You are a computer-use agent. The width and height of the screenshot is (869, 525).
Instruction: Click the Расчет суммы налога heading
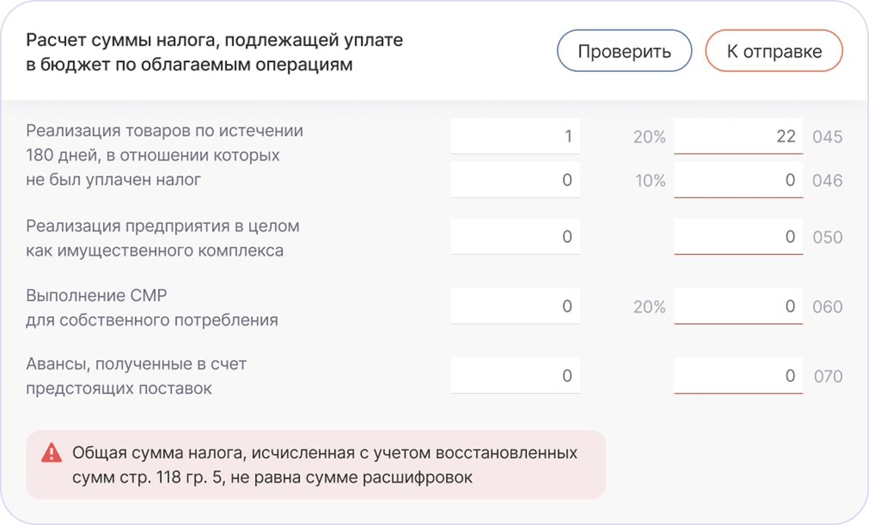(214, 52)
